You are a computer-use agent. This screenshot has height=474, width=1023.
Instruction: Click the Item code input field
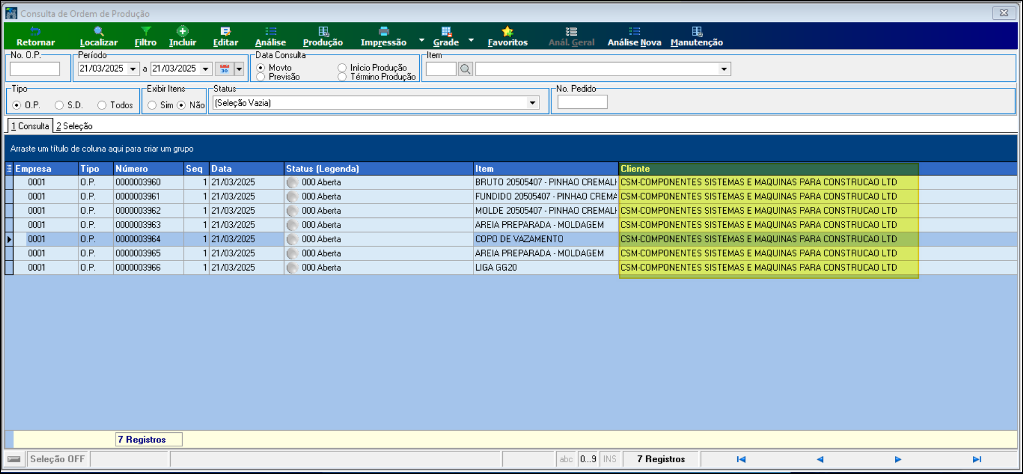(441, 69)
